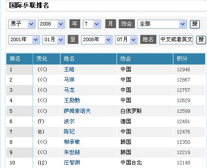Click the 姓名 column header
This screenshot has height=168, width=207.
88,59
